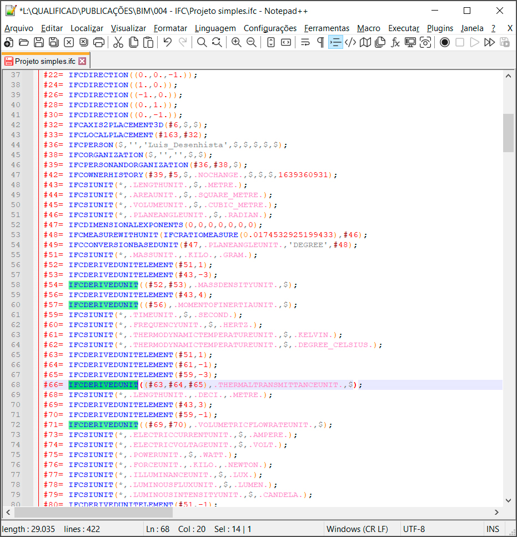Close the current document via toolbar icon
Screen dimensions: 517x537
69,42
